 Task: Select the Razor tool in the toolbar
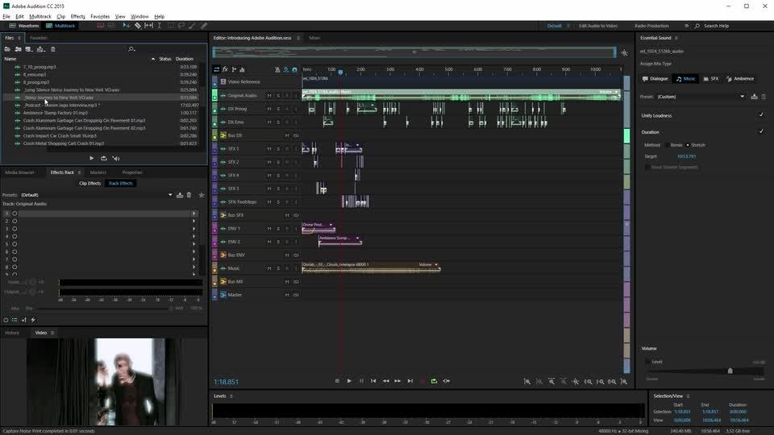[138, 26]
